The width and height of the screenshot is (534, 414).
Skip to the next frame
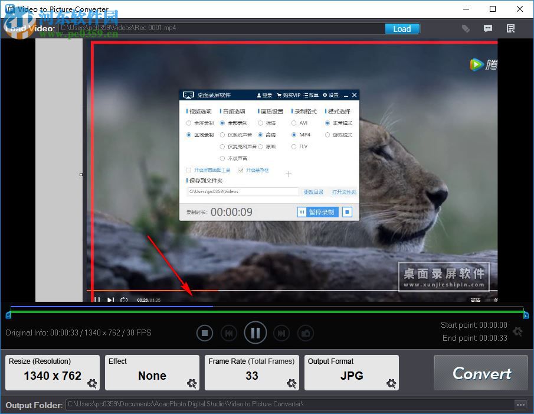click(x=281, y=332)
